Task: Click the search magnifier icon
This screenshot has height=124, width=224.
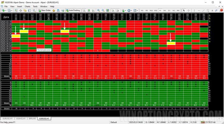Action: 217,11
